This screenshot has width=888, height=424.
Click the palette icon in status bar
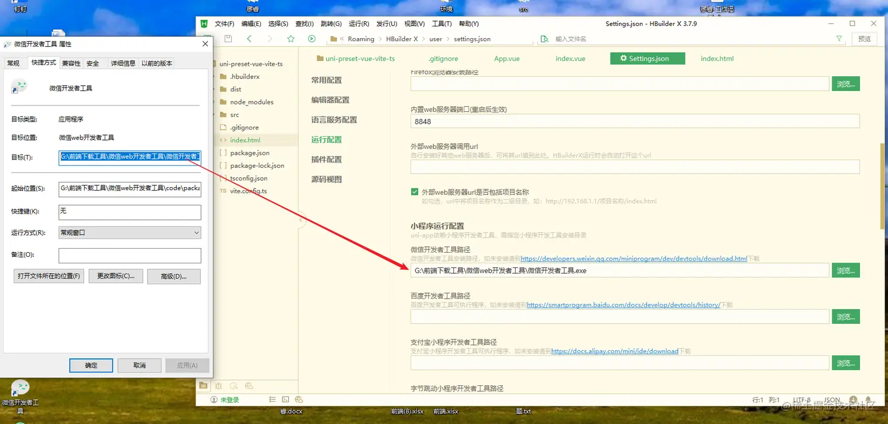(299, 399)
